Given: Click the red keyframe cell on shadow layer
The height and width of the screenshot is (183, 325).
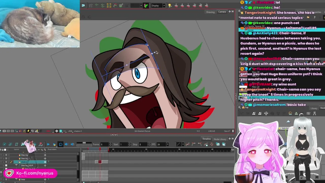Looking at the screenshot, I should [x=100, y=162].
